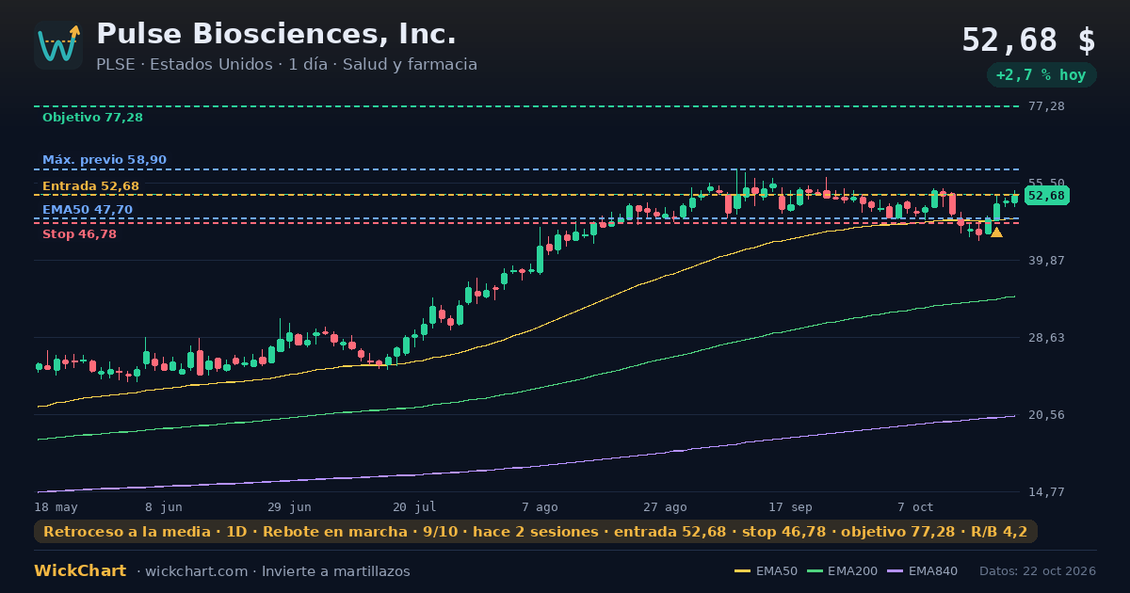The height and width of the screenshot is (593, 1130).
Task: Click the 55,50 price axis value
Action: click(1046, 184)
